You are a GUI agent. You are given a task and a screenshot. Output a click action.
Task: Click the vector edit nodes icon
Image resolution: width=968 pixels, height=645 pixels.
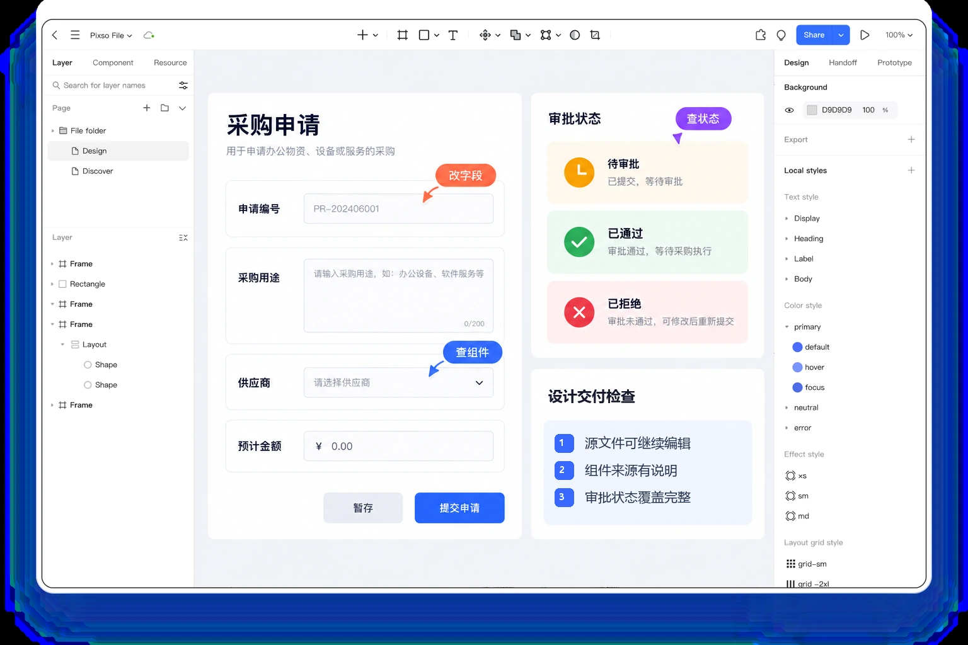[x=546, y=35]
